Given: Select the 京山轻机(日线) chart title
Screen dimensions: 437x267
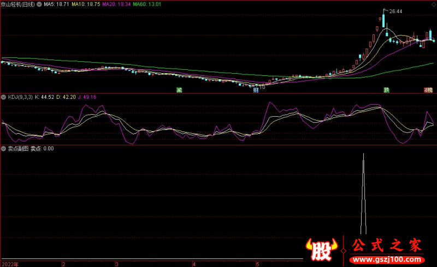Looking at the screenshot, I should tap(18, 4).
